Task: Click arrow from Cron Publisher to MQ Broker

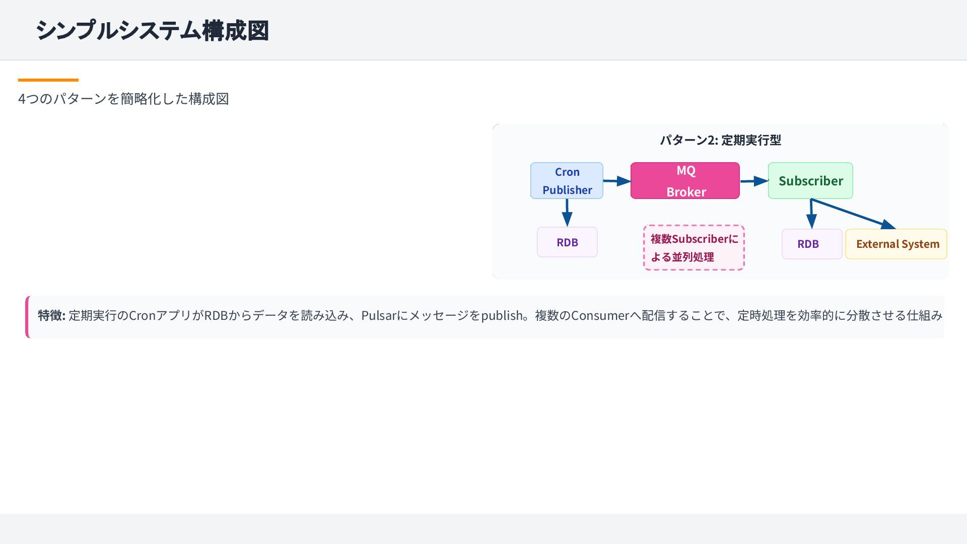Action: 616,181
